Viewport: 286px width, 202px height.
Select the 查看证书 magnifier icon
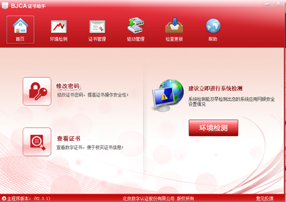point(37,142)
